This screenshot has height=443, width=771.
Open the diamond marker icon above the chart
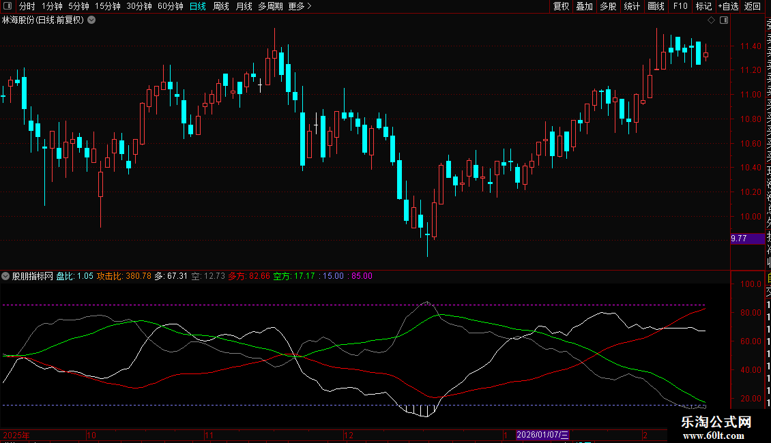(711, 20)
